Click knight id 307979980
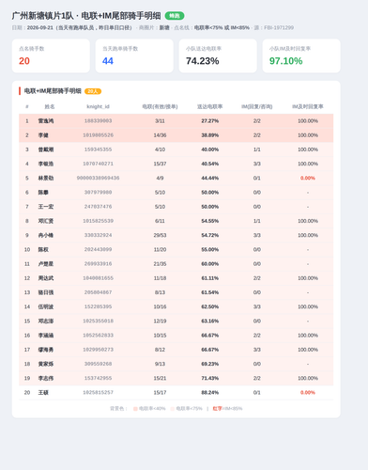 click(98, 193)
